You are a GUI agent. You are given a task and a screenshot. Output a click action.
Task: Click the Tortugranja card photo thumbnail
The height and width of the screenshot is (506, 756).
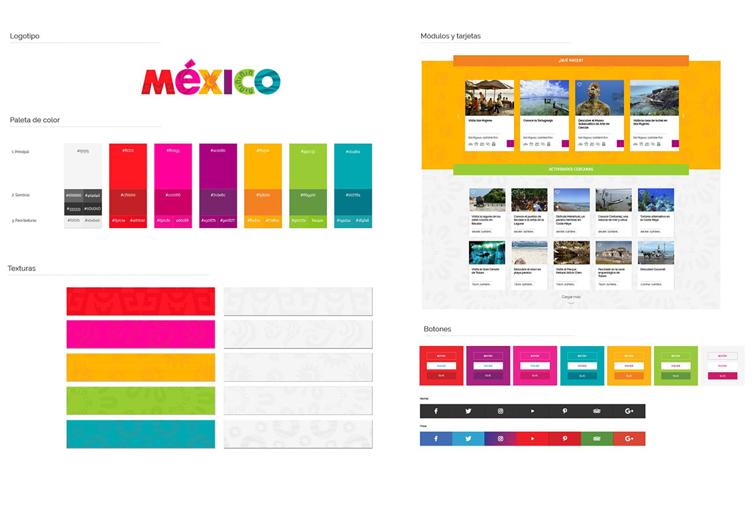pyautogui.click(x=544, y=98)
